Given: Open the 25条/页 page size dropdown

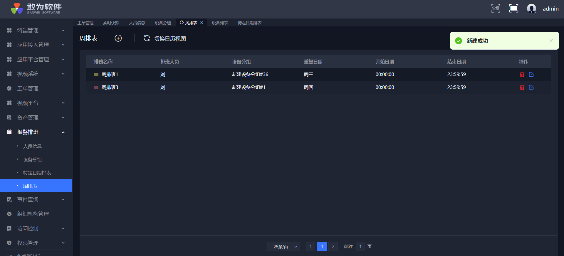Looking at the screenshot, I should [283, 247].
